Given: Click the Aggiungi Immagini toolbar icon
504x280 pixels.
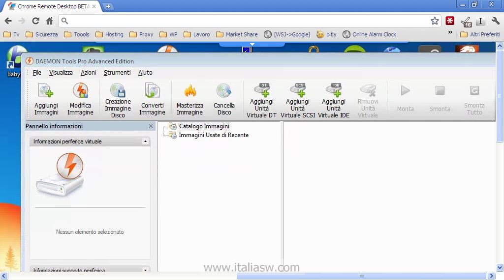Looking at the screenshot, I should [x=46, y=99].
